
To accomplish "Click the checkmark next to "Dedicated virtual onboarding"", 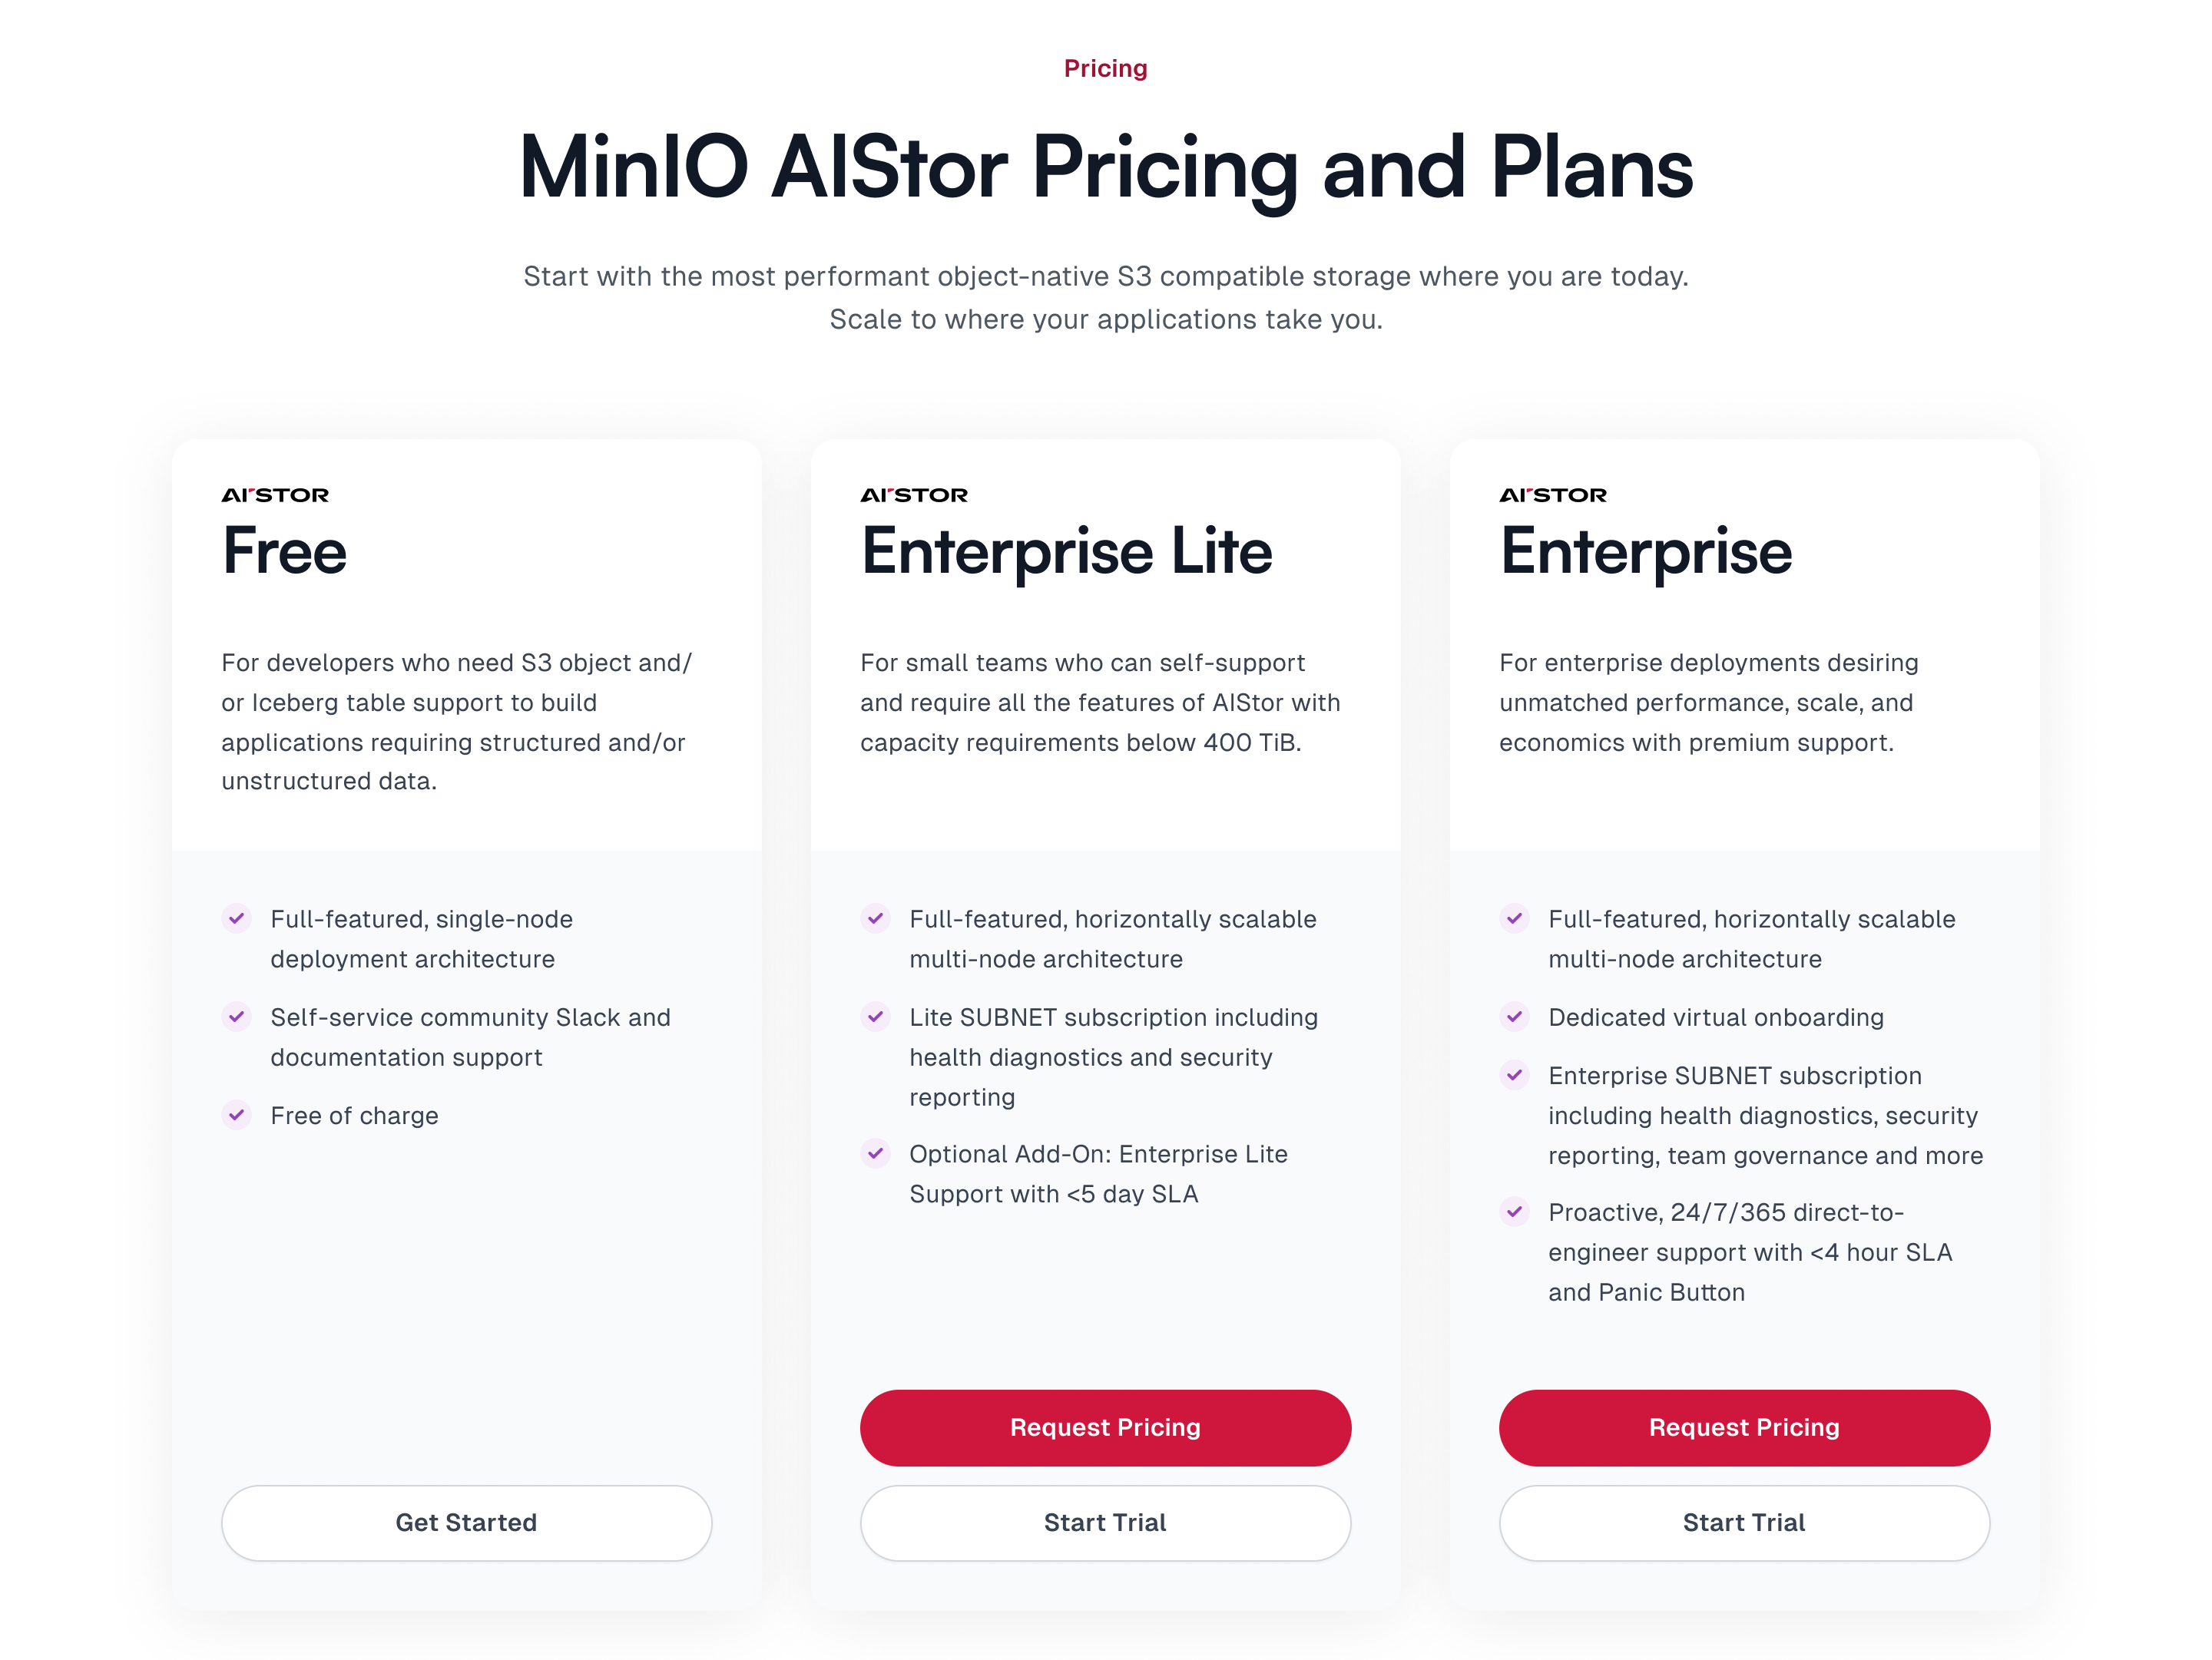I will coord(1514,1017).
